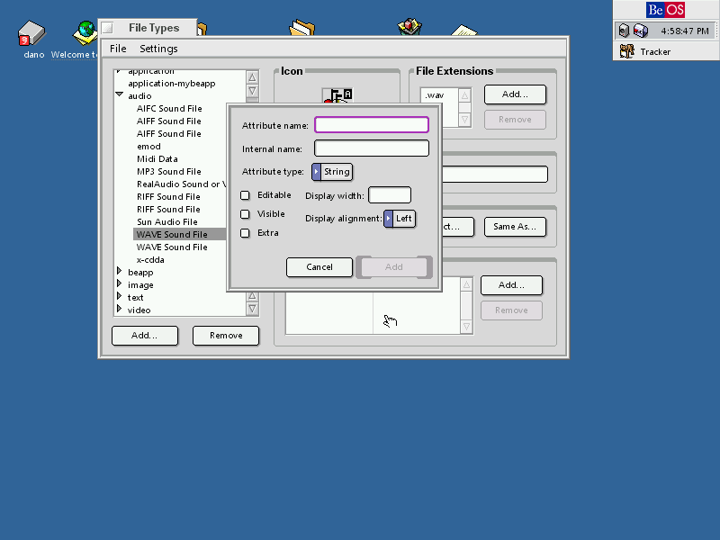Click the volume speaker icon in Deskbar tray
The width and height of the screenshot is (720, 540).
[x=624, y=31]
